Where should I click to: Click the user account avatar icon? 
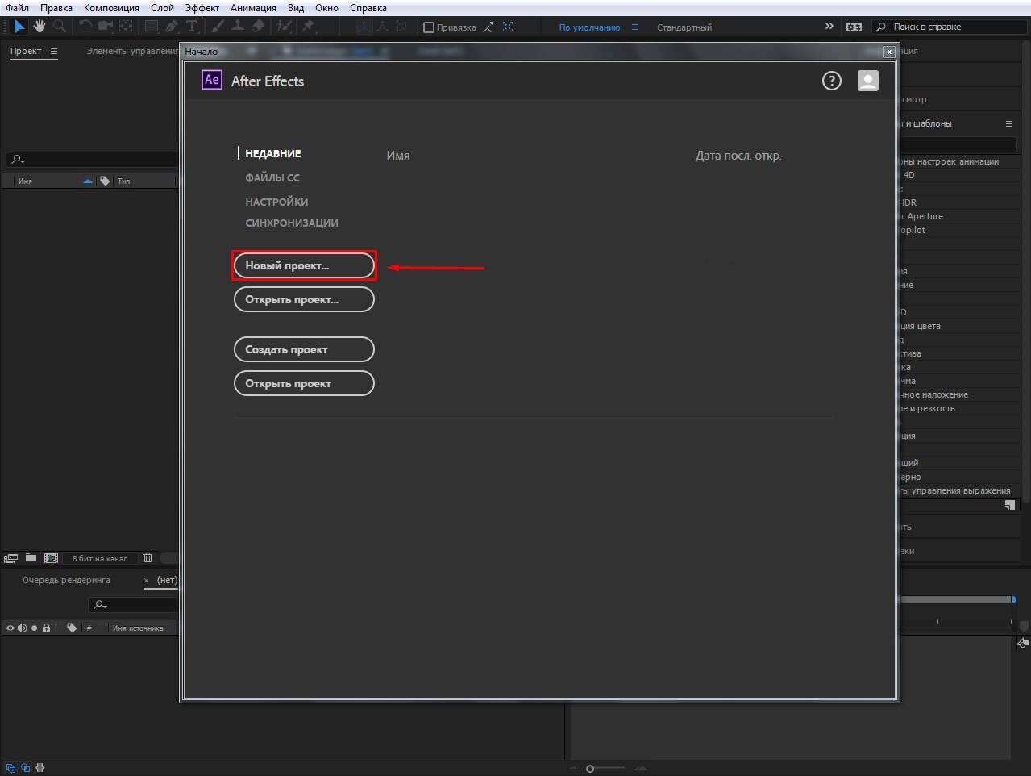pos(867,81)
